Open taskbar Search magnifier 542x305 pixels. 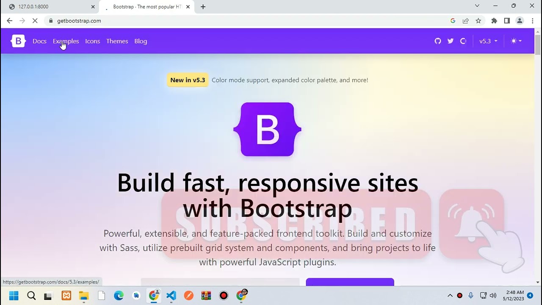pos(31,295)
